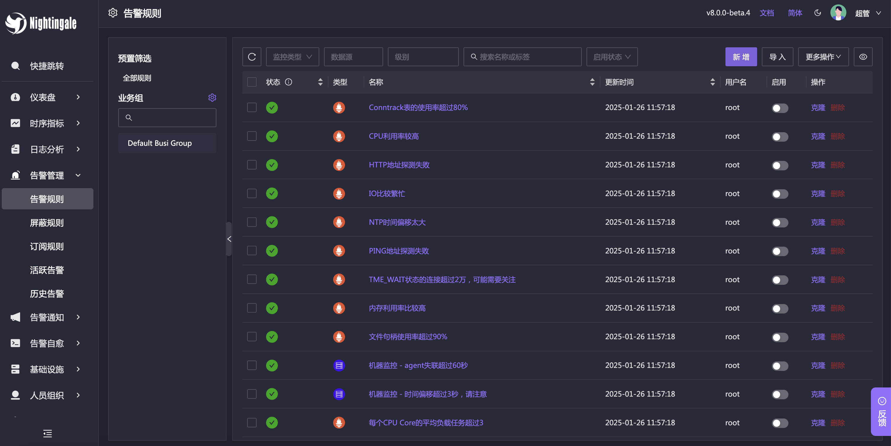891x446 pixels.
Task: Click green status icon for IO比较繁忙
Action: click(272, 193)
